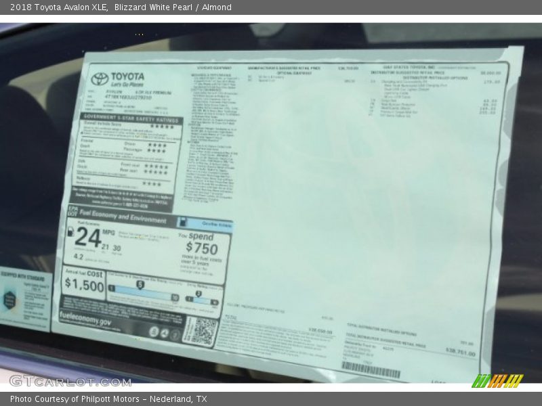Click the barcode at the sticker bottom

tap(371, 369)
